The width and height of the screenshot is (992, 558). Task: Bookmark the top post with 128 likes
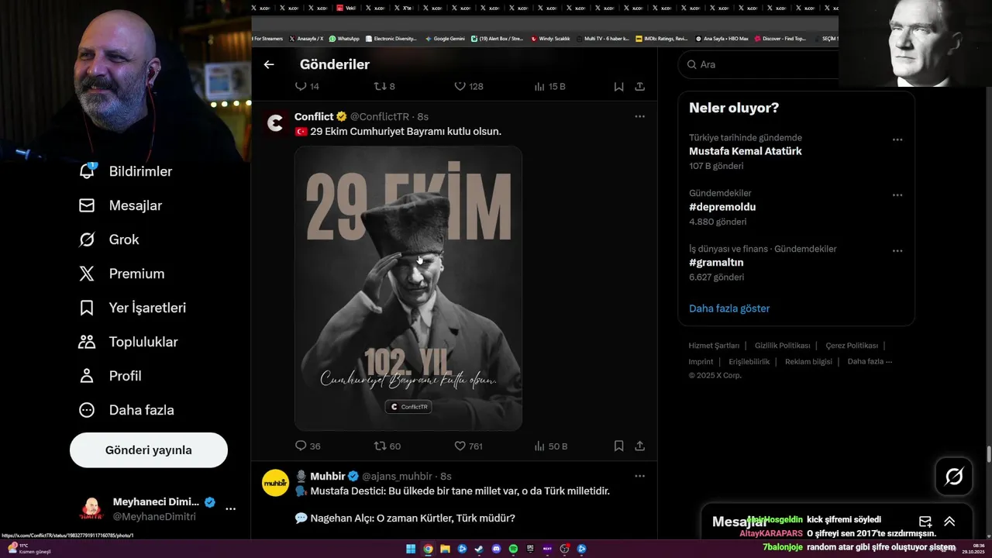click(618, 86)
